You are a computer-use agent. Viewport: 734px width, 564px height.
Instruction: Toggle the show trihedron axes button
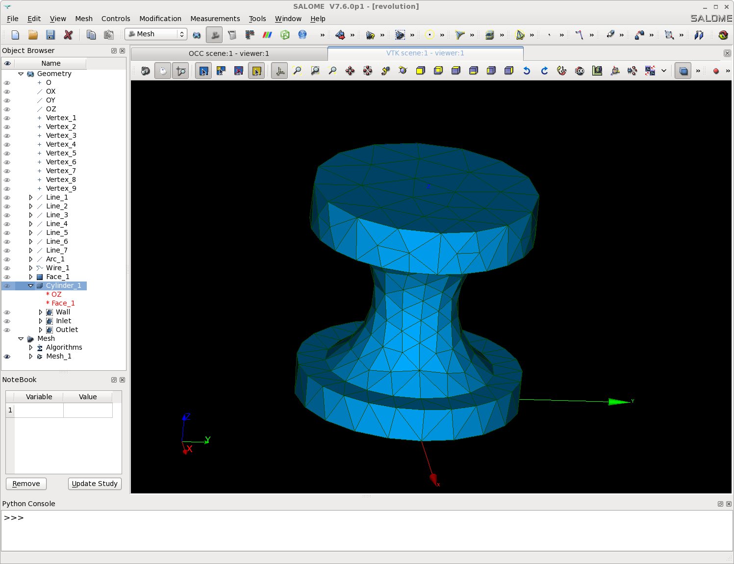tap(279, 71)
